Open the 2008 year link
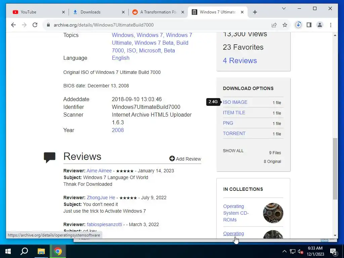 pos(118,130)
